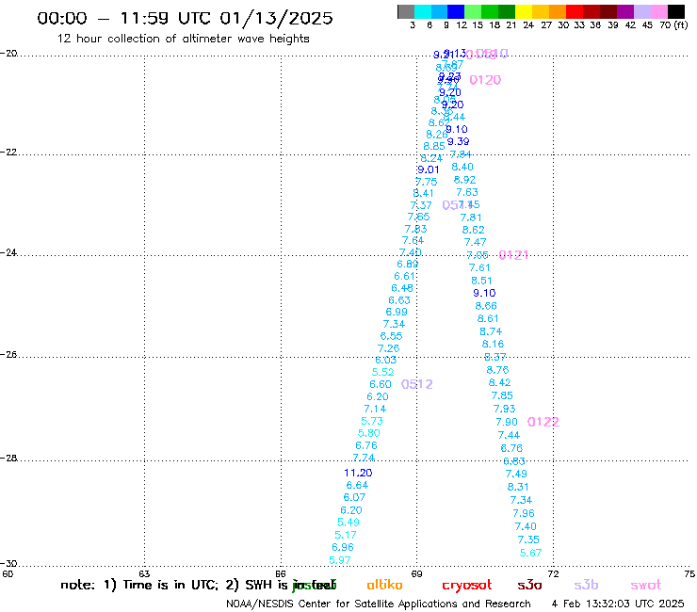Click the 5.49 wave height value
The width and height of the screenshot is (697, 612).
[348, 523]
